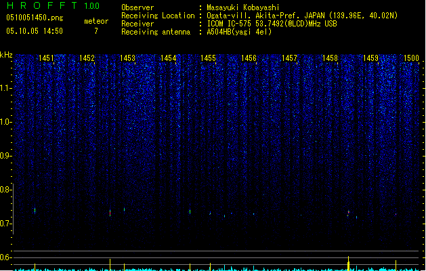This screenshot has width=426, height=271.
Task: Click the meteor echo just below 1454 right edge
Action: pyautogui.click(x=190, y=212)
